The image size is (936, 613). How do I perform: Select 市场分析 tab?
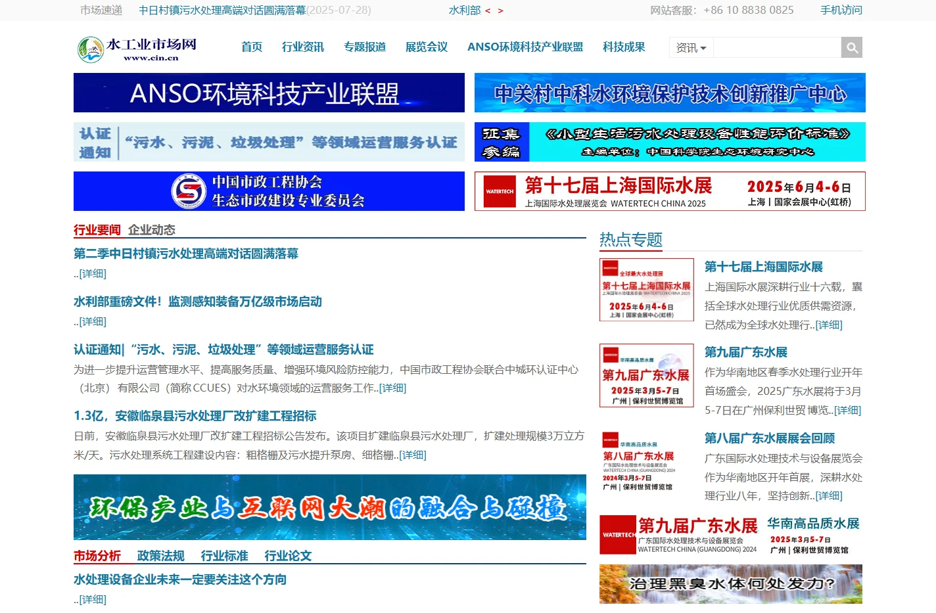[x=97, y=556]
